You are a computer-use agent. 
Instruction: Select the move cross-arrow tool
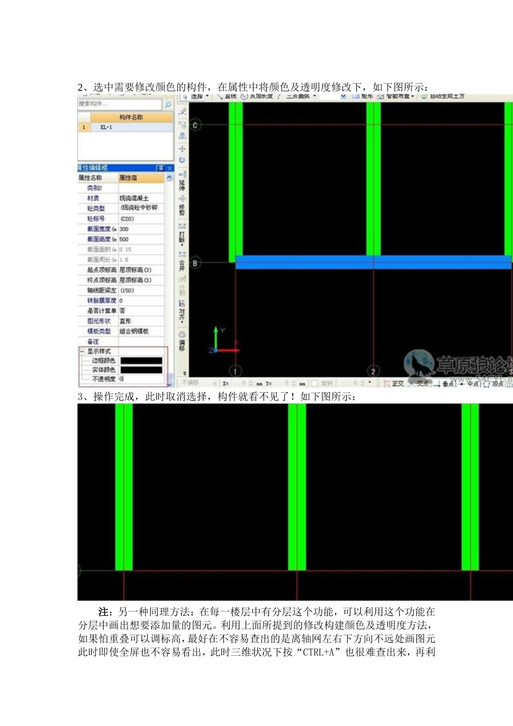click(x=182, y=149)
